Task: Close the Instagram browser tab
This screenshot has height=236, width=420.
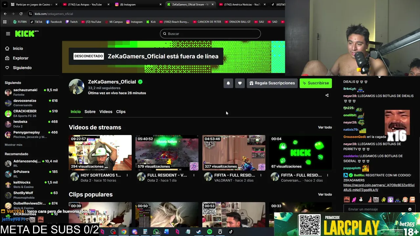Action: (160, 5)
